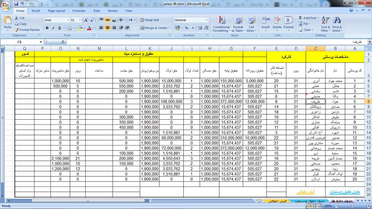Toggle Italic formatting
Screen dimensions: 372x209
tap(53, 28)
